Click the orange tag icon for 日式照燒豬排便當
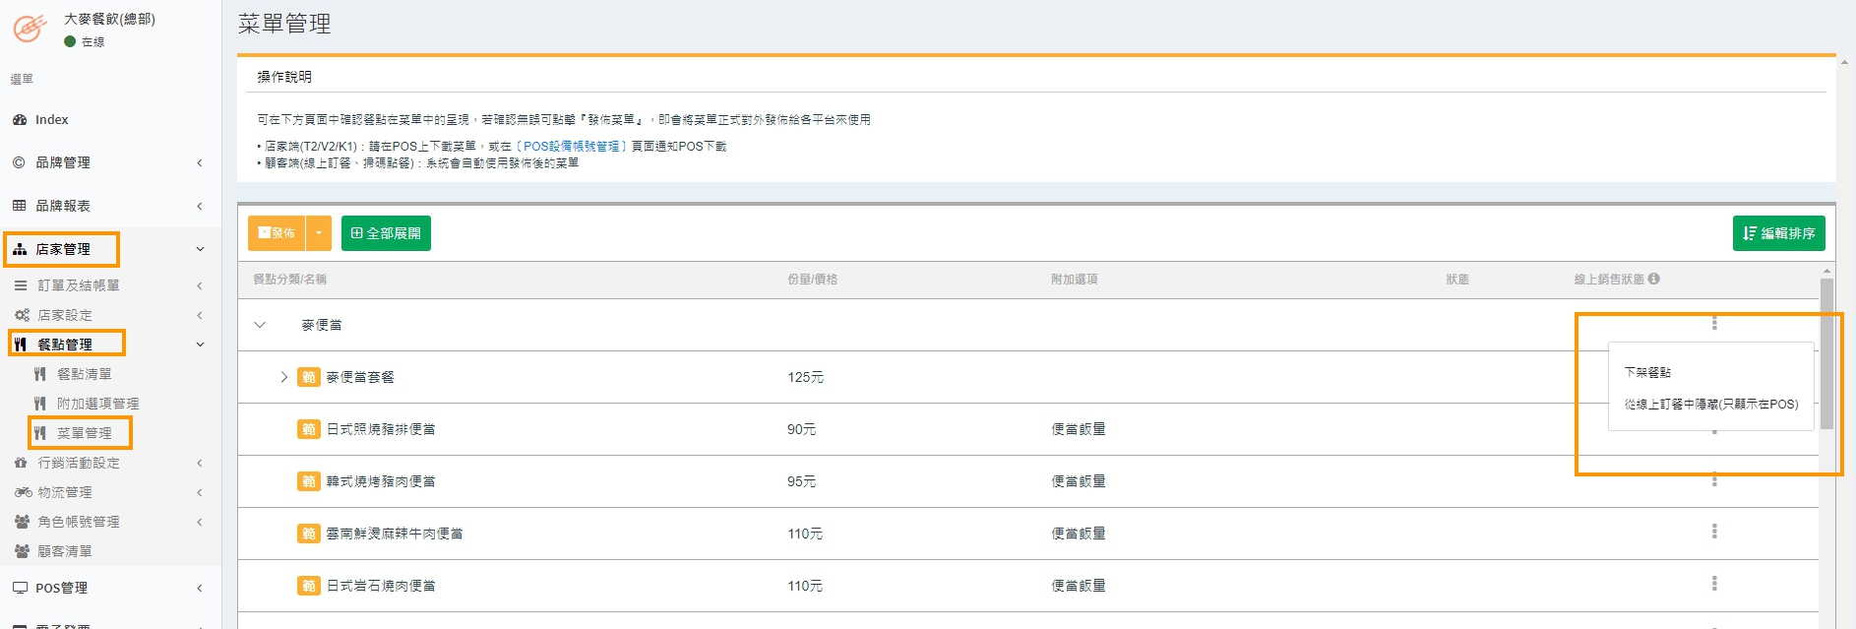The width and height of the screenshot is (1856, 629). 308,429
